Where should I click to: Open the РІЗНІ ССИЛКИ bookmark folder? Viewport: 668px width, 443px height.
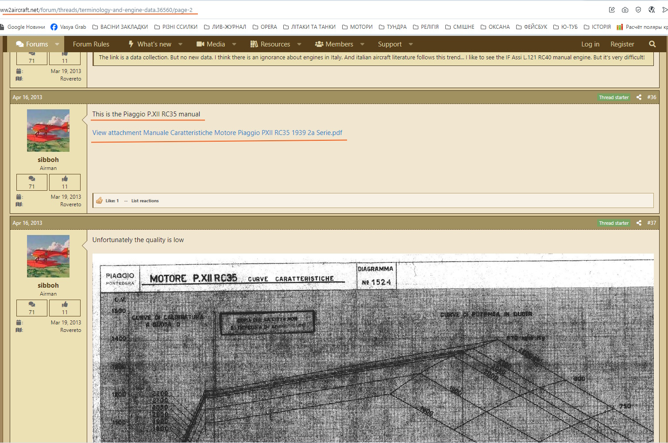(176, 27)
